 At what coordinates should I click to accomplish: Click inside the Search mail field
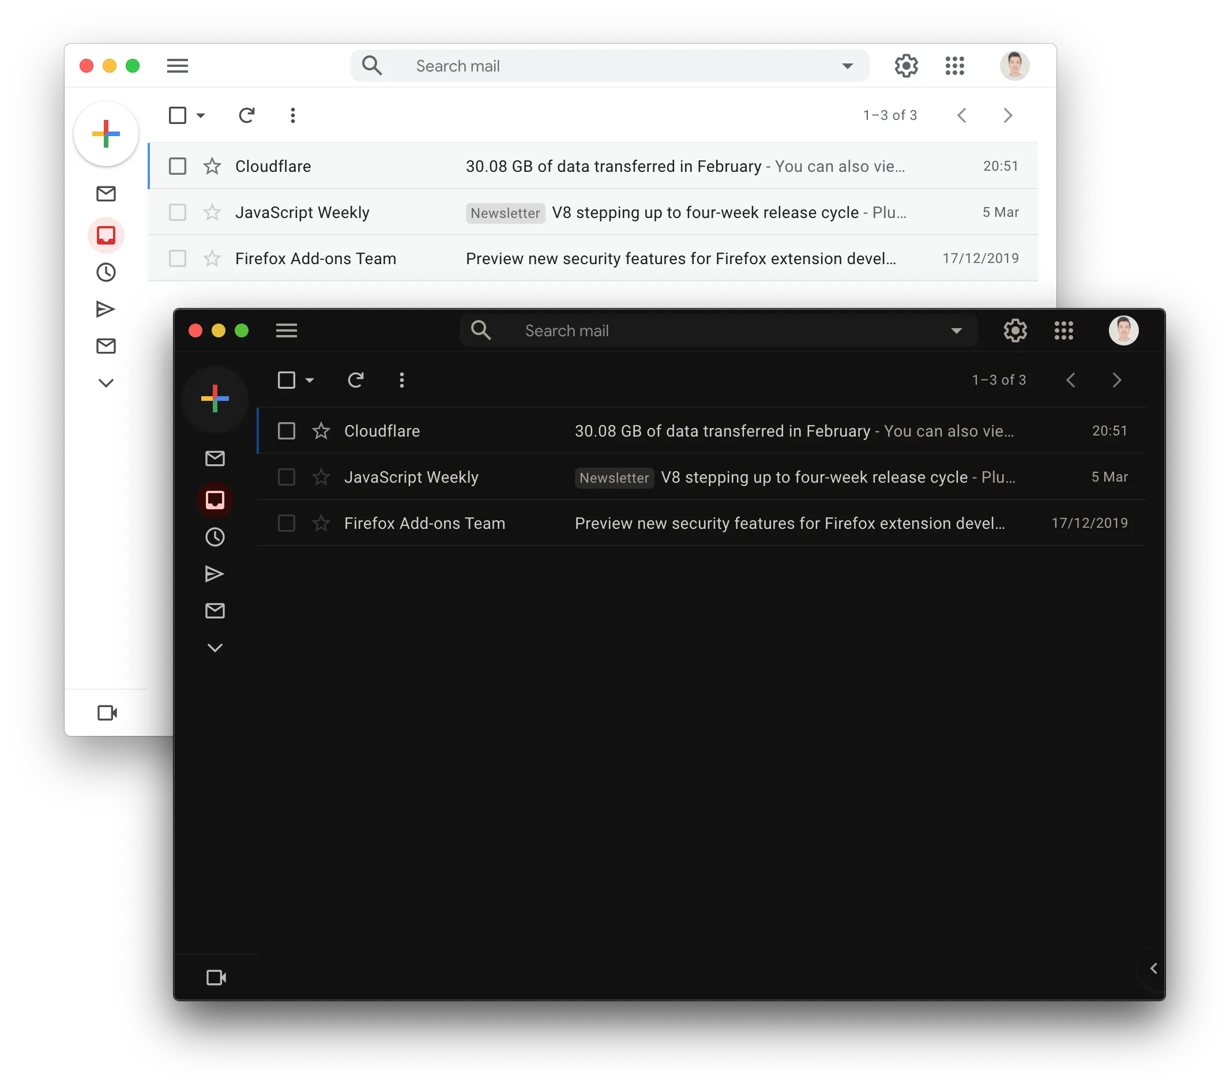point(692,330)
